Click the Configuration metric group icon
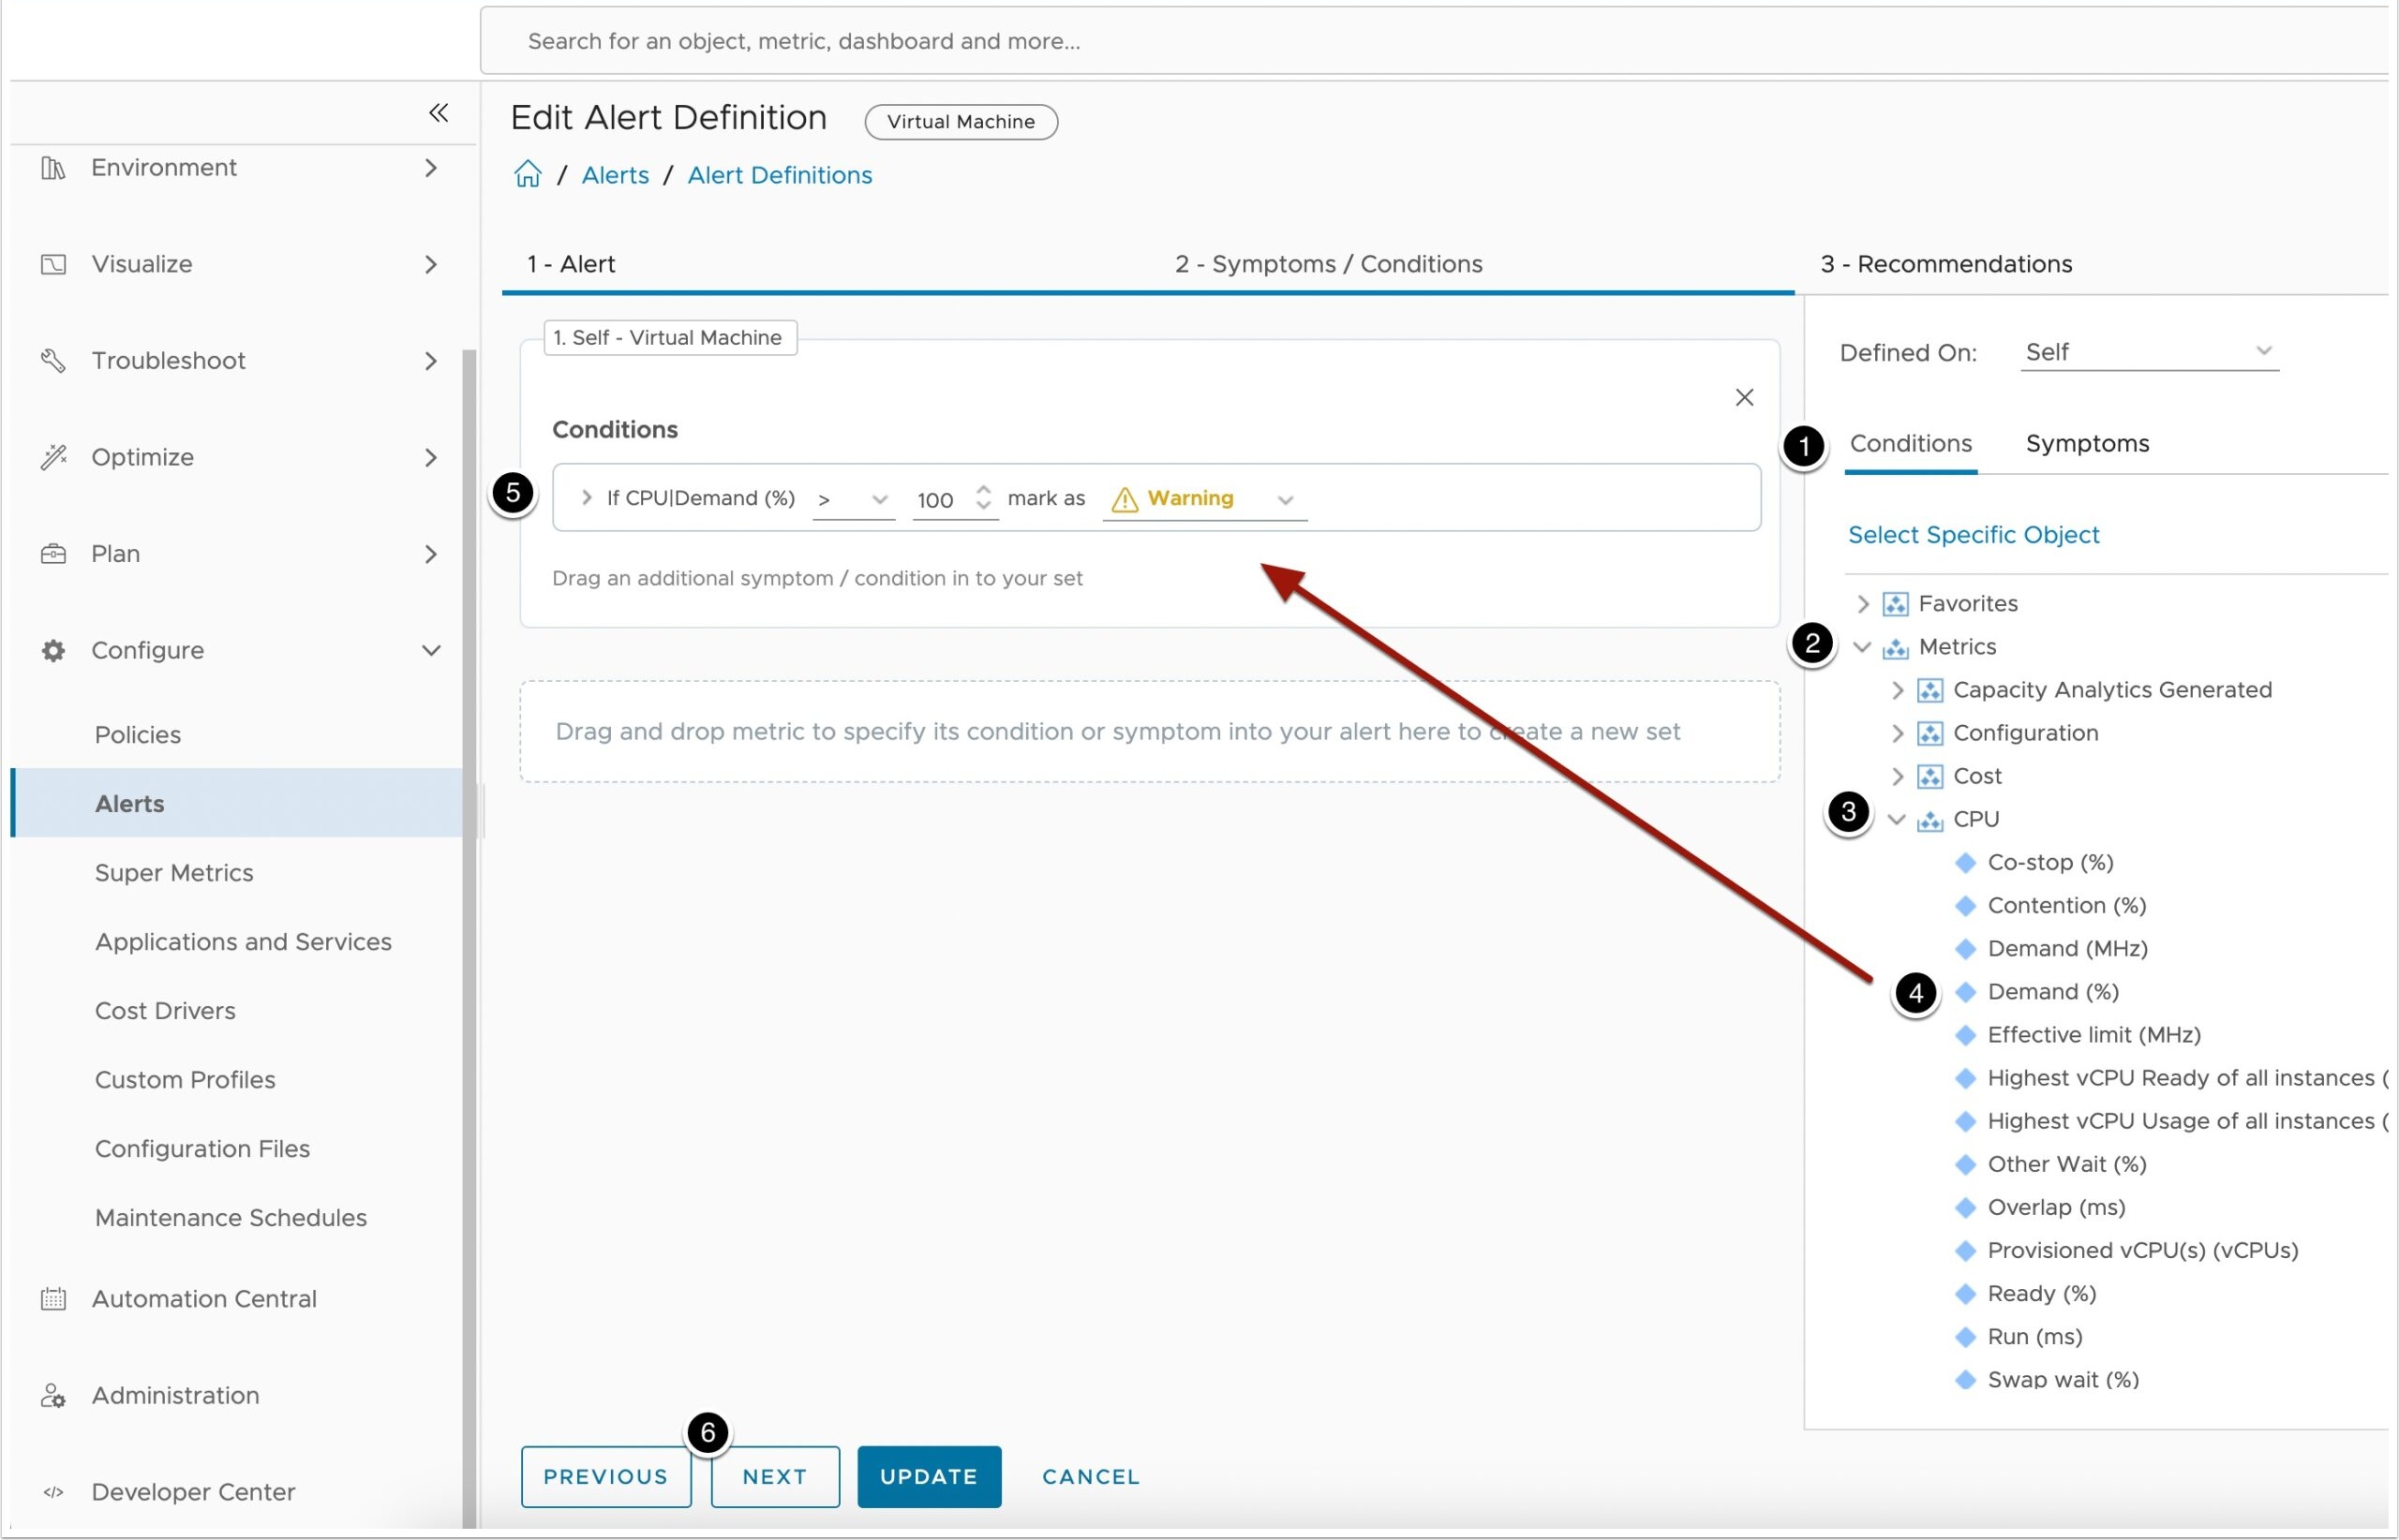This screenshot has width=2399, height=1540. (1930, 733)
